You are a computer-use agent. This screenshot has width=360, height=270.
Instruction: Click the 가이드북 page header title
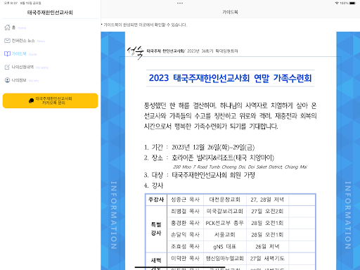[x=230, y=12]
